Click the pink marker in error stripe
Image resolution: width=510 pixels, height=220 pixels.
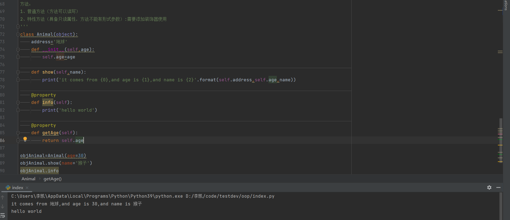point(500,134)
